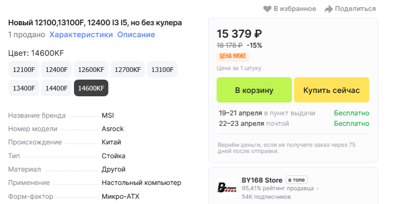Image resolution: width=395 pixels, height=204 pixels.
Task: Pick the 13400F processor variant
Action: point(24,88)
